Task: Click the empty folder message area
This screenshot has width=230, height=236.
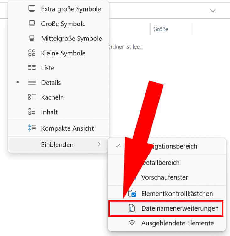Action: [x=126, y=47]
